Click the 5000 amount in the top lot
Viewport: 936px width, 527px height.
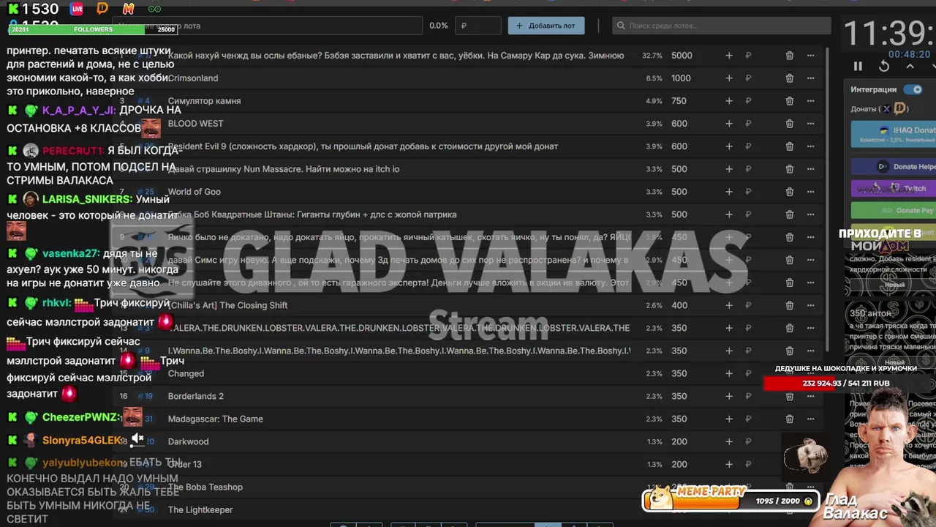pos(682,56)
